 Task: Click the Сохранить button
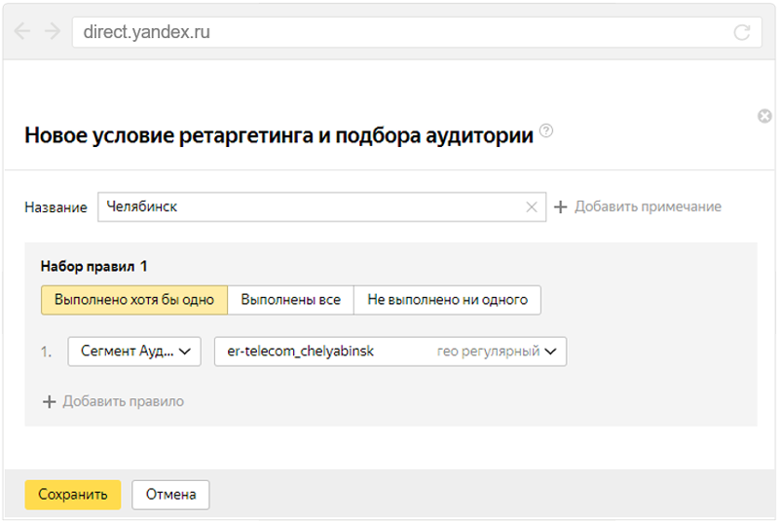73,495
